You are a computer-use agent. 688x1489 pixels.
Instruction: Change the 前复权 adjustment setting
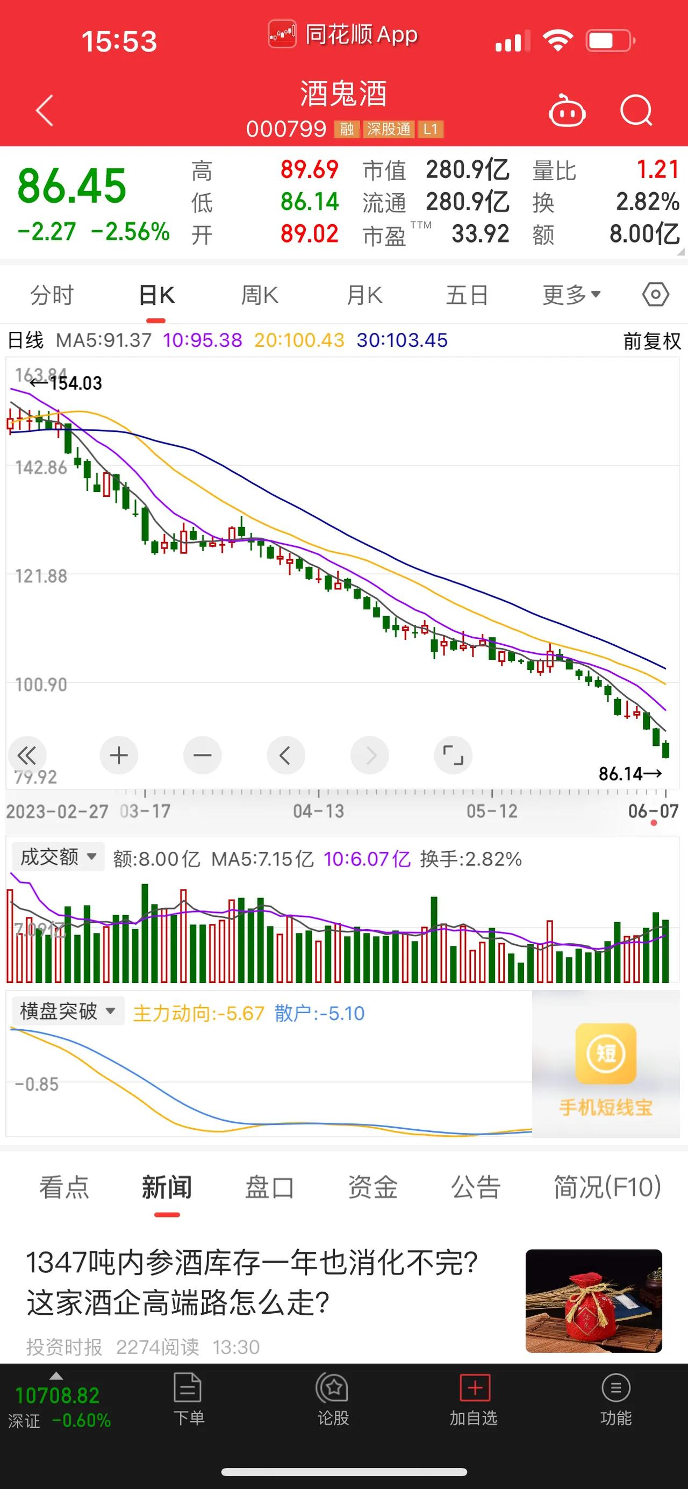651,341
